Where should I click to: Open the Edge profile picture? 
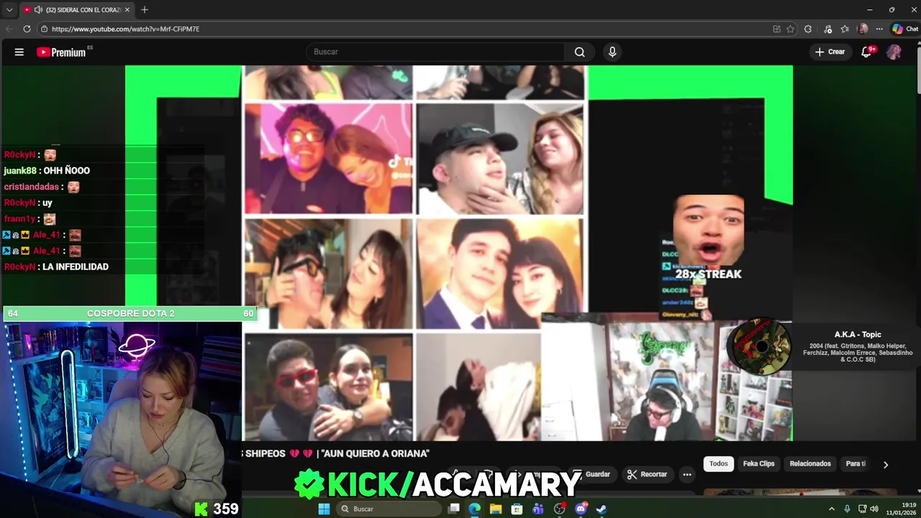(x=863, y=29)
